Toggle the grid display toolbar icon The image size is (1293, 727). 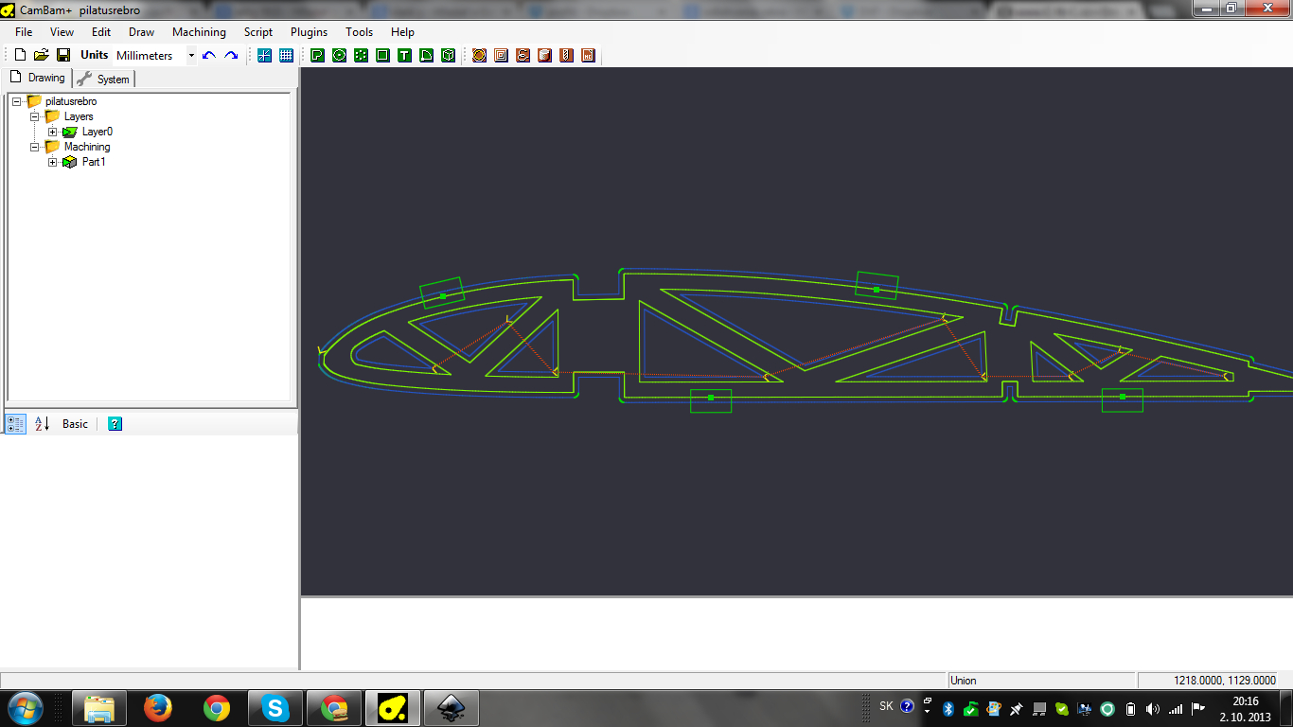click(x=286, y=55)
